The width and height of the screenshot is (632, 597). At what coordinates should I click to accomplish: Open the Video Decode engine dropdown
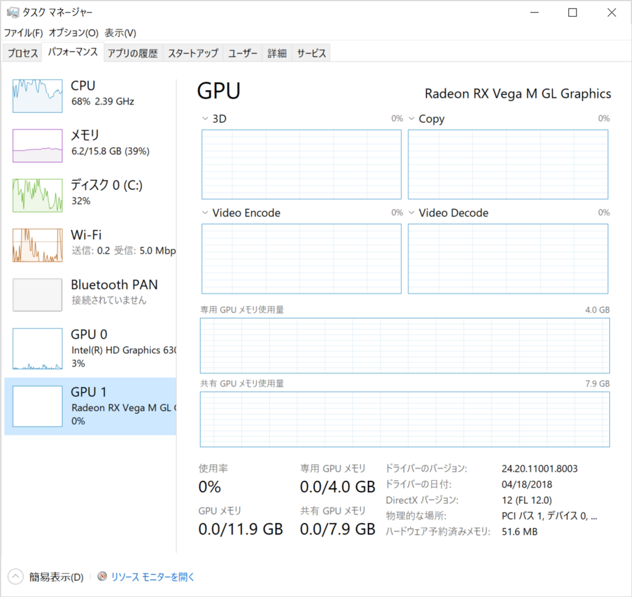(x=412, y=212)
